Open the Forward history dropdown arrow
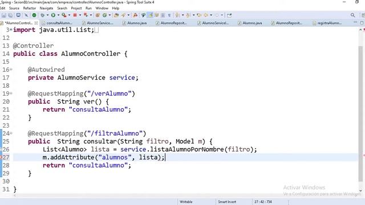Image resolution: width=365 pixels, height=205 pixels. coord(222,15)
